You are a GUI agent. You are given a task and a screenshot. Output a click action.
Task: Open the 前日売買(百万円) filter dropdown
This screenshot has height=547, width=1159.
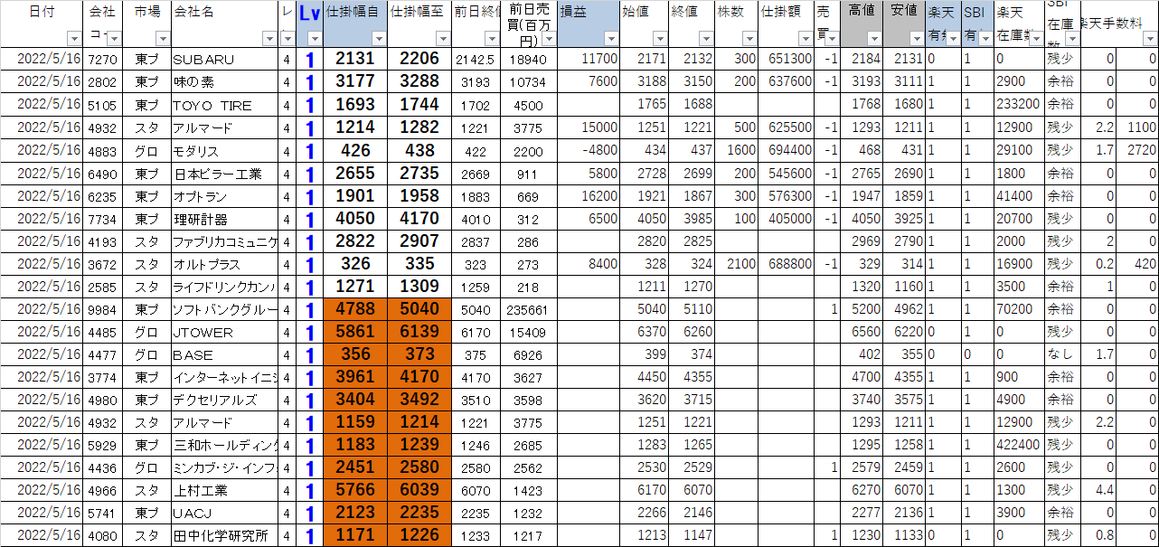tap(549, 39)
